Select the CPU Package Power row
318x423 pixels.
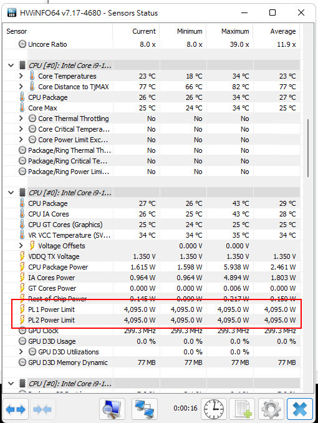[152, 267]
